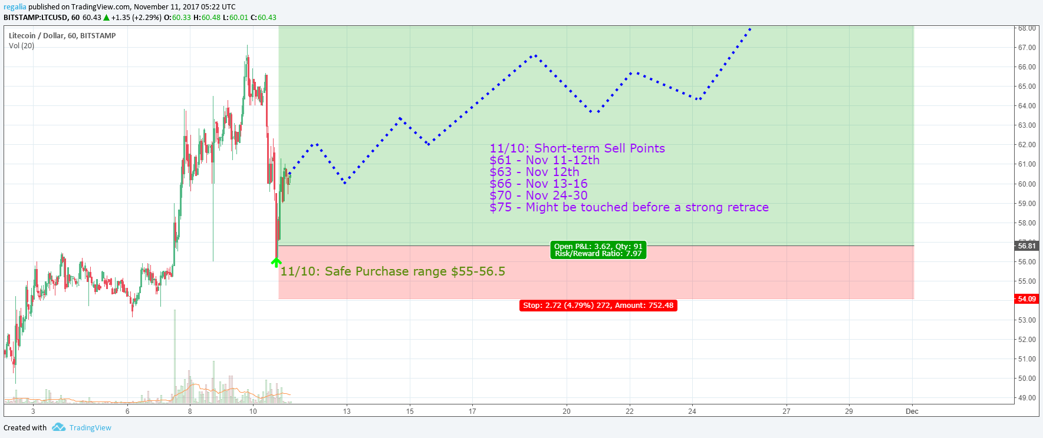Image resolution: width=1043 pixels, height=438 pixels.
Task: Click the '13' date axis label
Action: (x=347, y=412)
